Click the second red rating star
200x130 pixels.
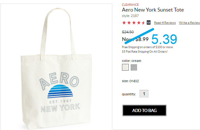(x=129, y=23)
